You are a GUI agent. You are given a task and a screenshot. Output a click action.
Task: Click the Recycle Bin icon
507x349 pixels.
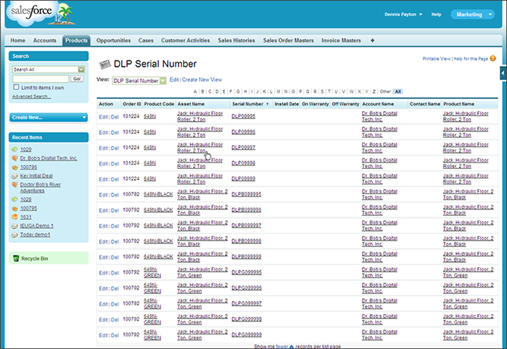(16, 258)
